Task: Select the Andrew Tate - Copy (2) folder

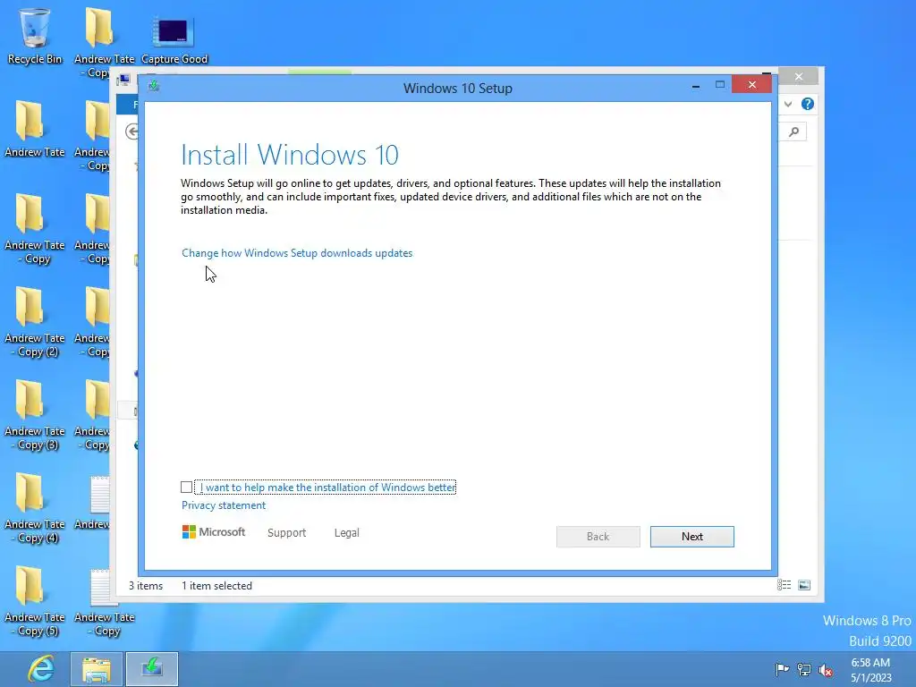Action: click(35, 322)
